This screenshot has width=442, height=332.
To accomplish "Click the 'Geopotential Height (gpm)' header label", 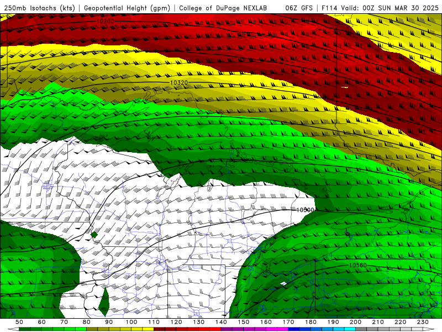I will (127, 8).
